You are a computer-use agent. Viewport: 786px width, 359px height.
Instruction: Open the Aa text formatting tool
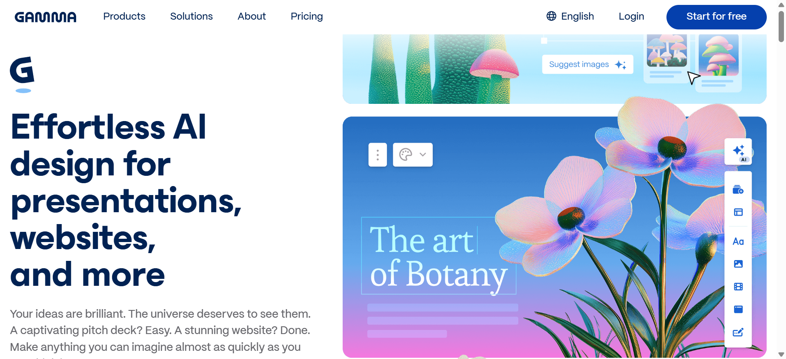coord(738,241)
